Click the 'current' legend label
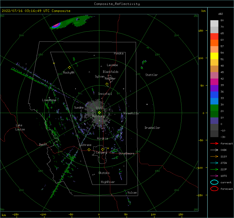This screenshot has height=218, width=234. (226, 182)
